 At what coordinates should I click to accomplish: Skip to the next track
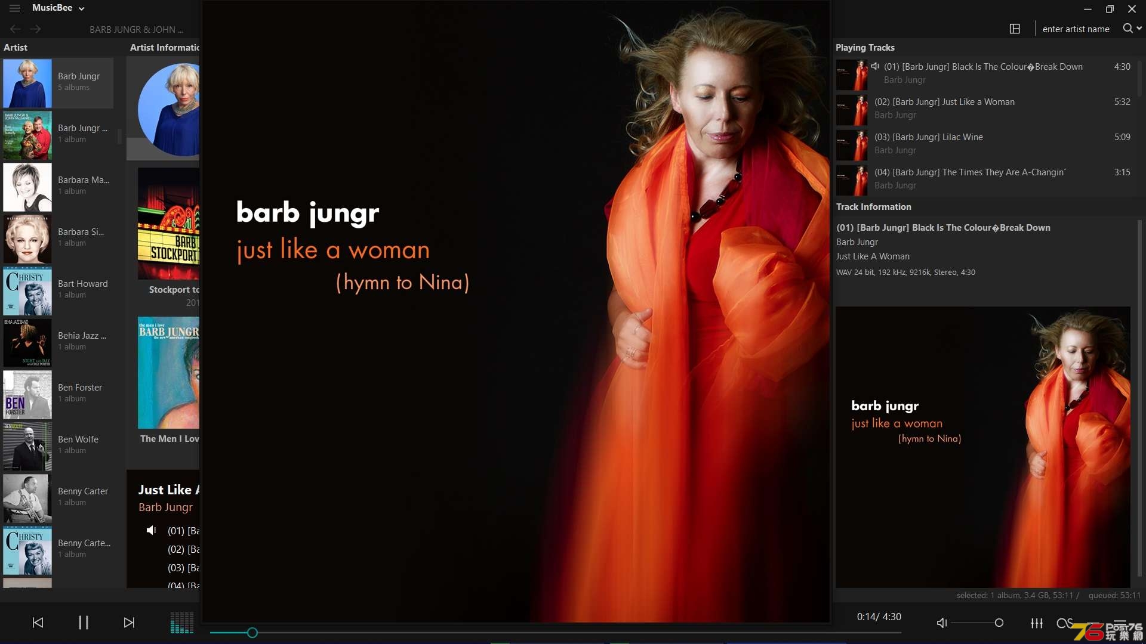click(129, 623)
